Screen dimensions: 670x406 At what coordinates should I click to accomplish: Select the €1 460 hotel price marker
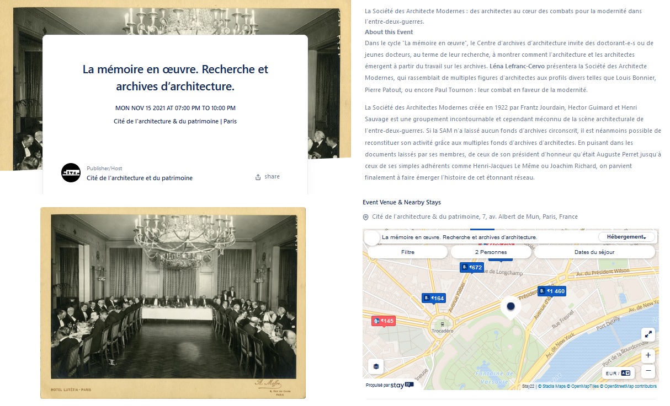click(552, 291)
